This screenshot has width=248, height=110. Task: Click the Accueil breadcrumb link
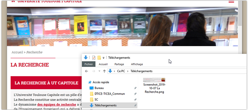click(17, 52)
